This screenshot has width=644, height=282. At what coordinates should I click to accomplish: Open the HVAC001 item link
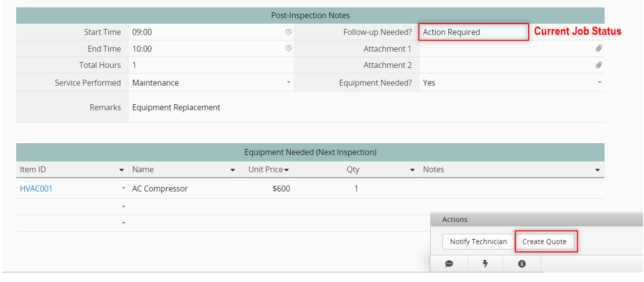click(x=36, y=189)
